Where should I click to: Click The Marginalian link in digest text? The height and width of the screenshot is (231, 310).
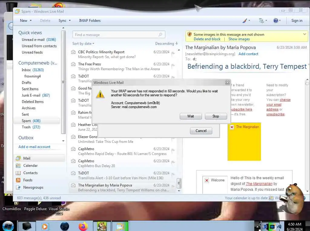259,184
